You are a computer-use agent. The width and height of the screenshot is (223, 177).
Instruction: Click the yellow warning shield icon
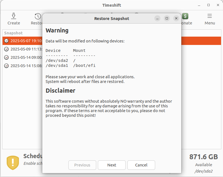[13, 163]
